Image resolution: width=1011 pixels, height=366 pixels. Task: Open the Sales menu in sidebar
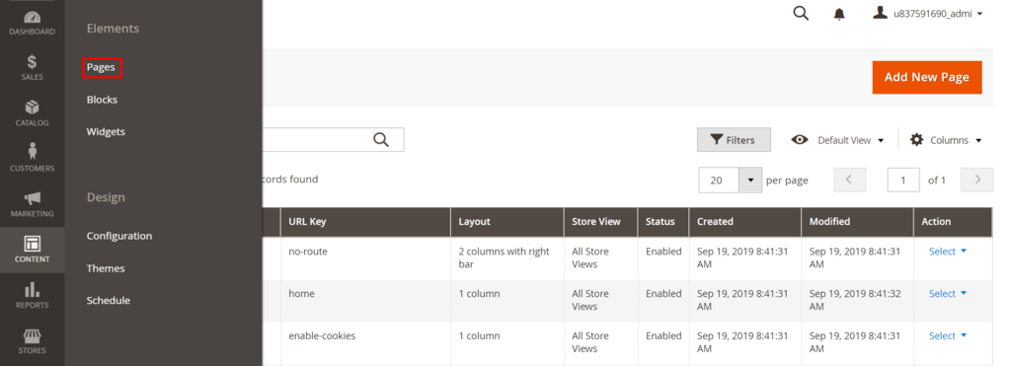(32, 67)
